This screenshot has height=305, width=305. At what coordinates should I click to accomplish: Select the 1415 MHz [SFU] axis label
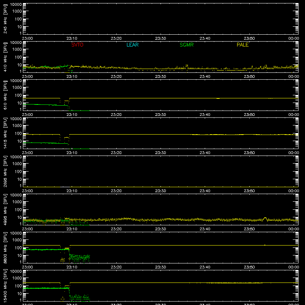(5, 133)
